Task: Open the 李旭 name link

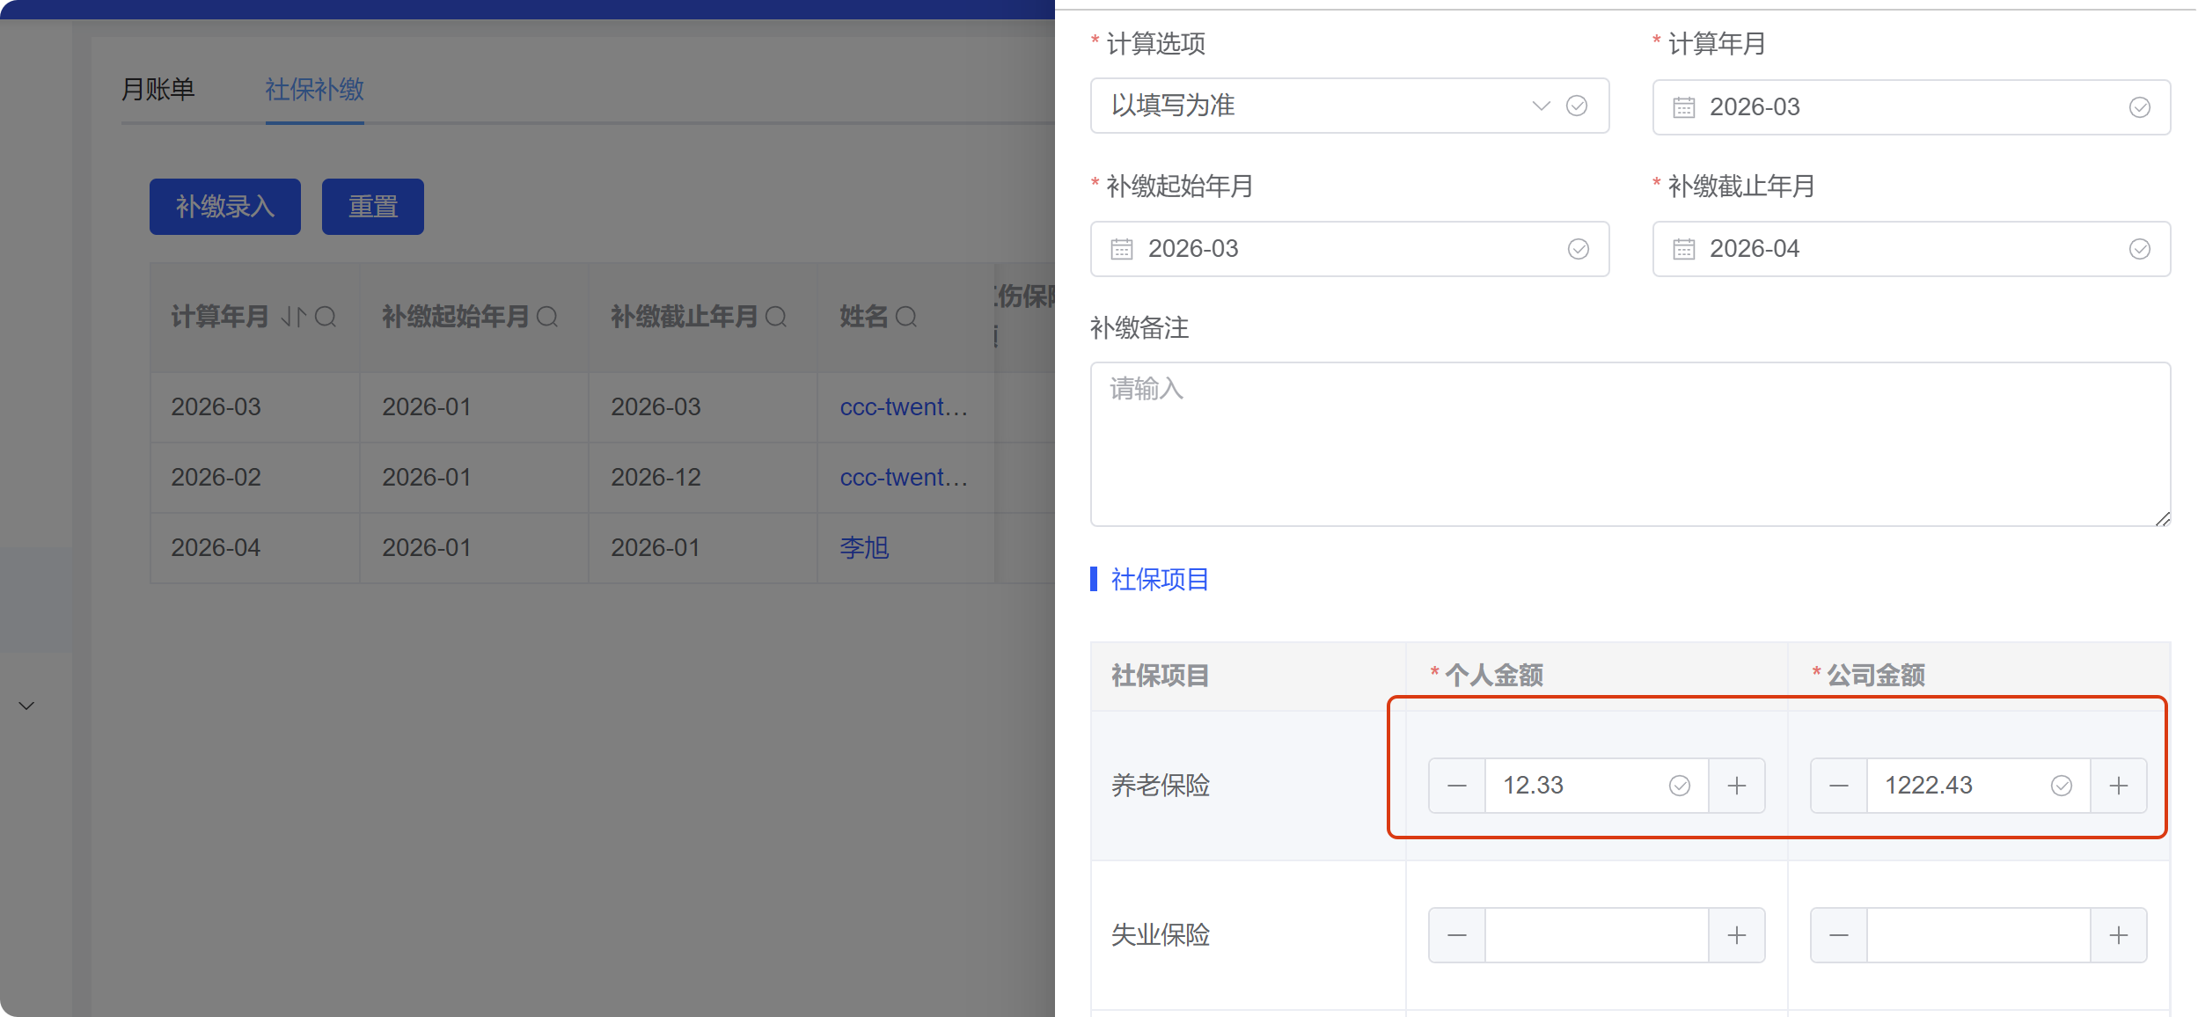Action: 864,547
